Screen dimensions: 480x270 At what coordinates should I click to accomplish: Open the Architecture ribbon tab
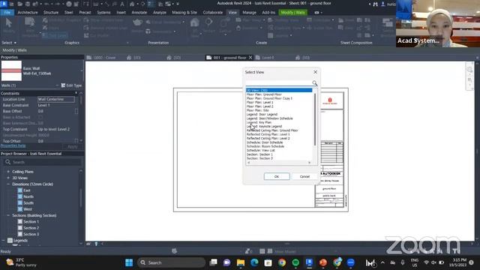pyautogui.click(x=28, y=13)
